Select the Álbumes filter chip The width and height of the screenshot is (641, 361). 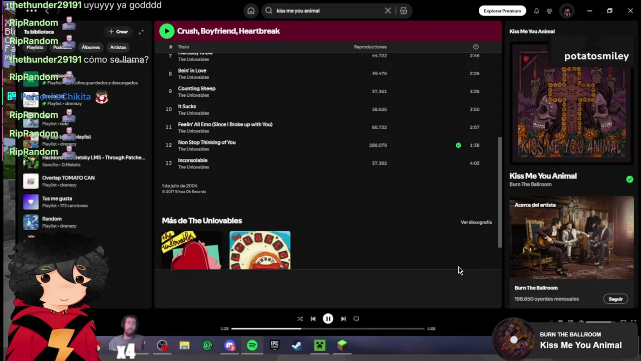[x=91, y=47]
